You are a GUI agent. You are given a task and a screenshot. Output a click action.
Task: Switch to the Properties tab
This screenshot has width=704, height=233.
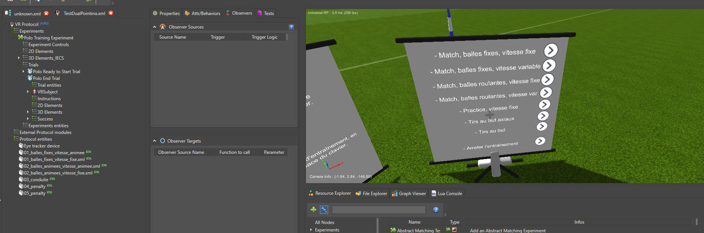pyautogui.click(x=166, y=13)
